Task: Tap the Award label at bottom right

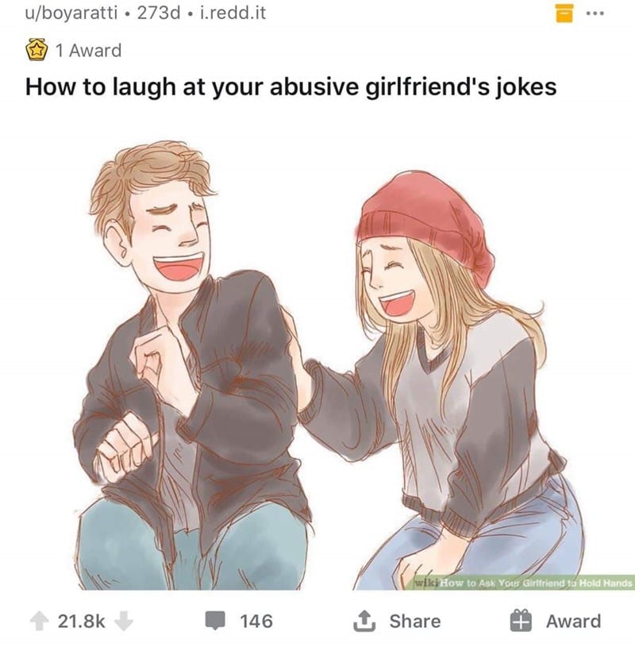Action: point(574,621)
